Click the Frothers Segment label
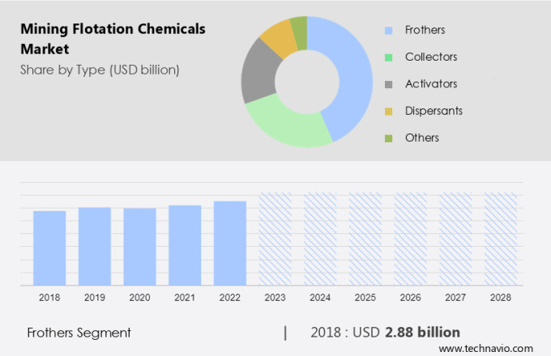The width and height of the screenshot is (551, 356). tap(79, 333)
